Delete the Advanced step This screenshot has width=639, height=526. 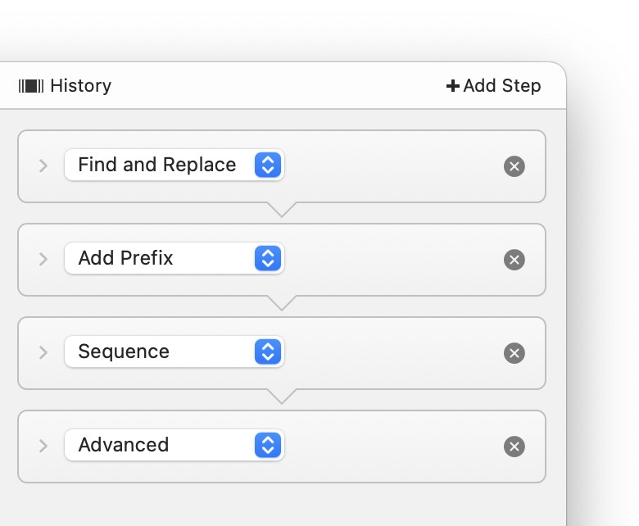514,447
